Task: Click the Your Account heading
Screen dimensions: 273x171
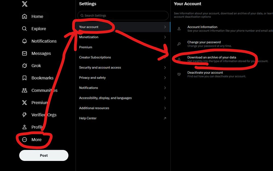Action: 188,4
